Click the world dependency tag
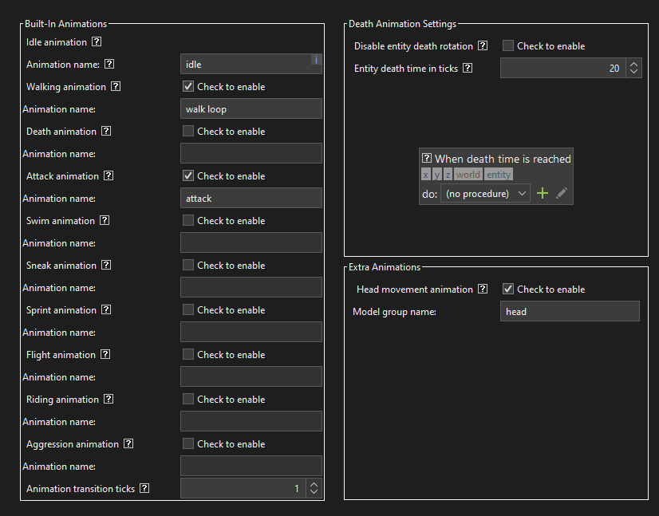Image resolution: width=659 pixels, height=516 pixels. coord(468,175)
